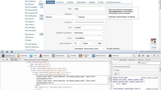Switch to the Listeners tab
161x90 pixels.
pyautogui.click(x=140, y=60)
